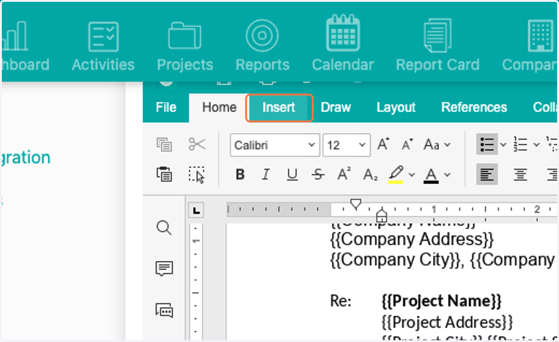Open the File tab
This screenshot has width=559, height=342.
point(166,107)
